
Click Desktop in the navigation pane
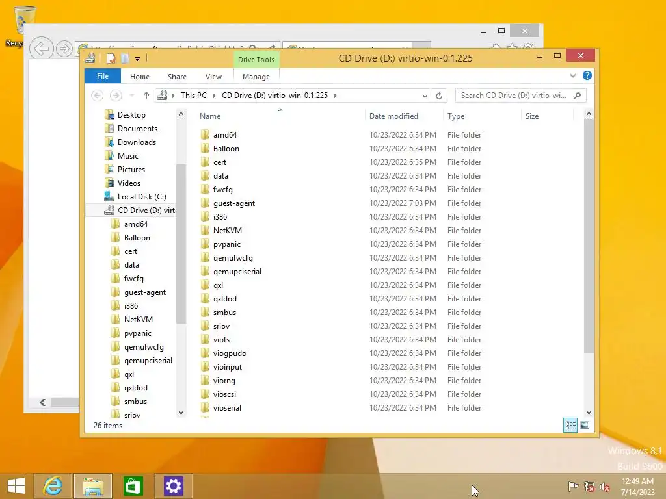point(131,115)
